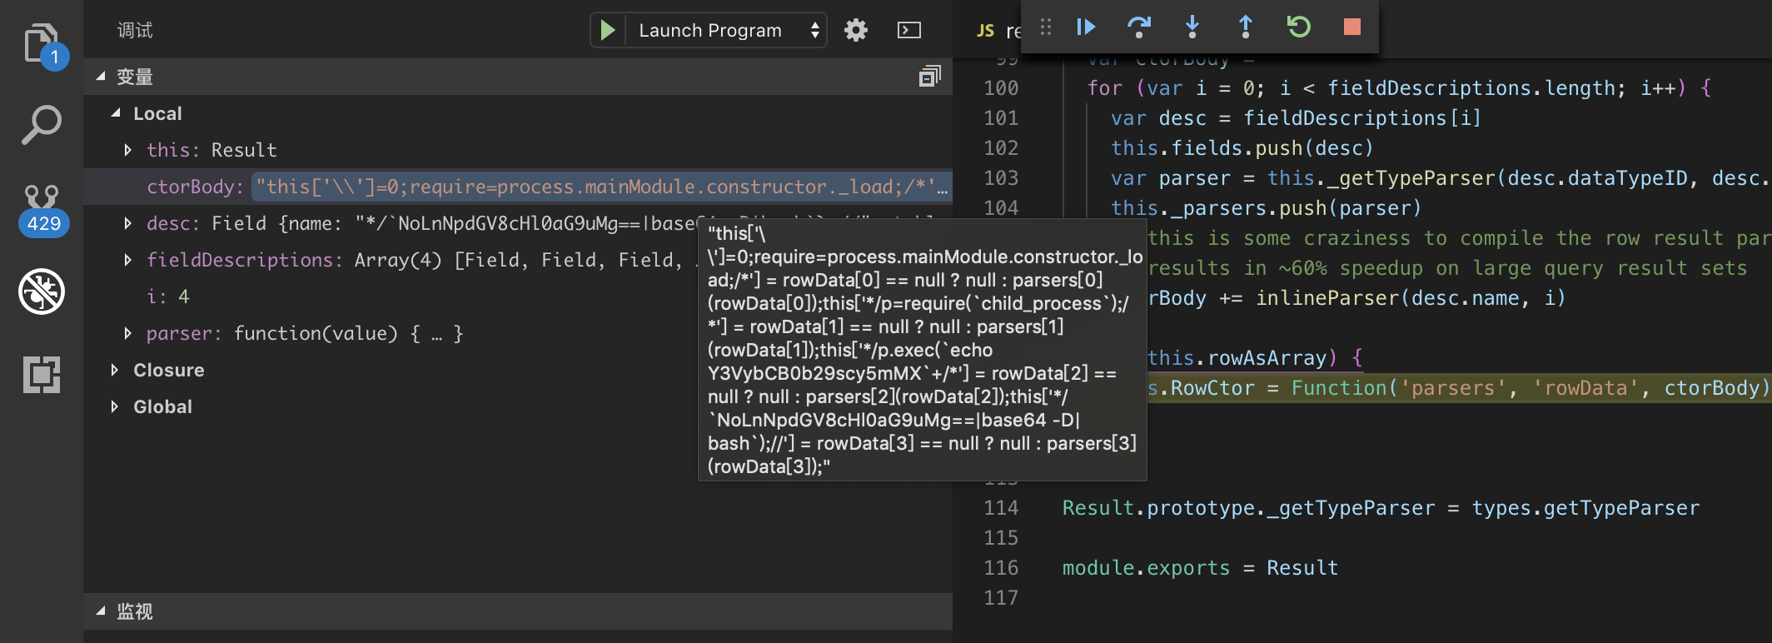Open launch.json via gear icon
Screen dimensions: 1772x643
tap(855, 31)
